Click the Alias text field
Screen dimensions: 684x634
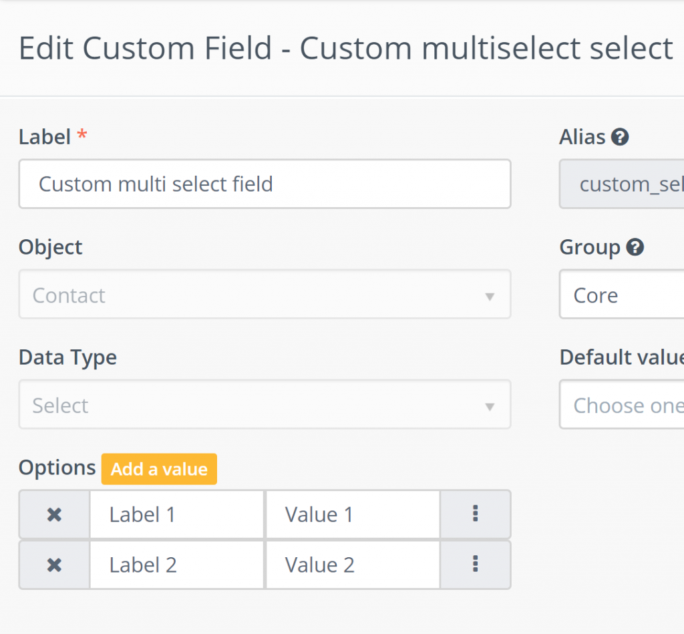click(x=621, y=184)
